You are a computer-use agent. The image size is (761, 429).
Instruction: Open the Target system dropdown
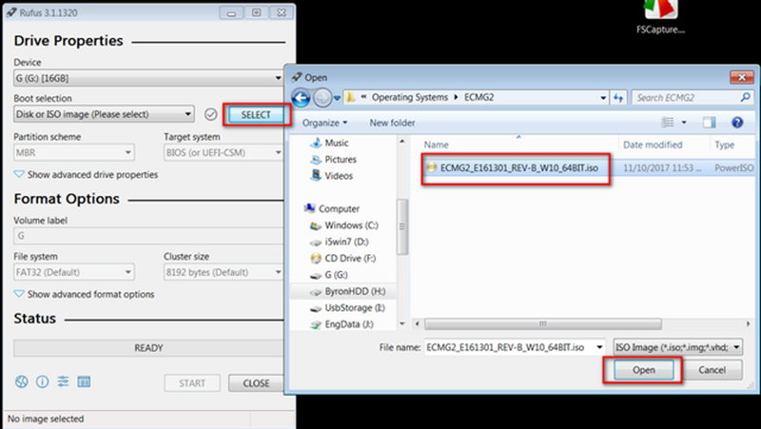[224, 152]
